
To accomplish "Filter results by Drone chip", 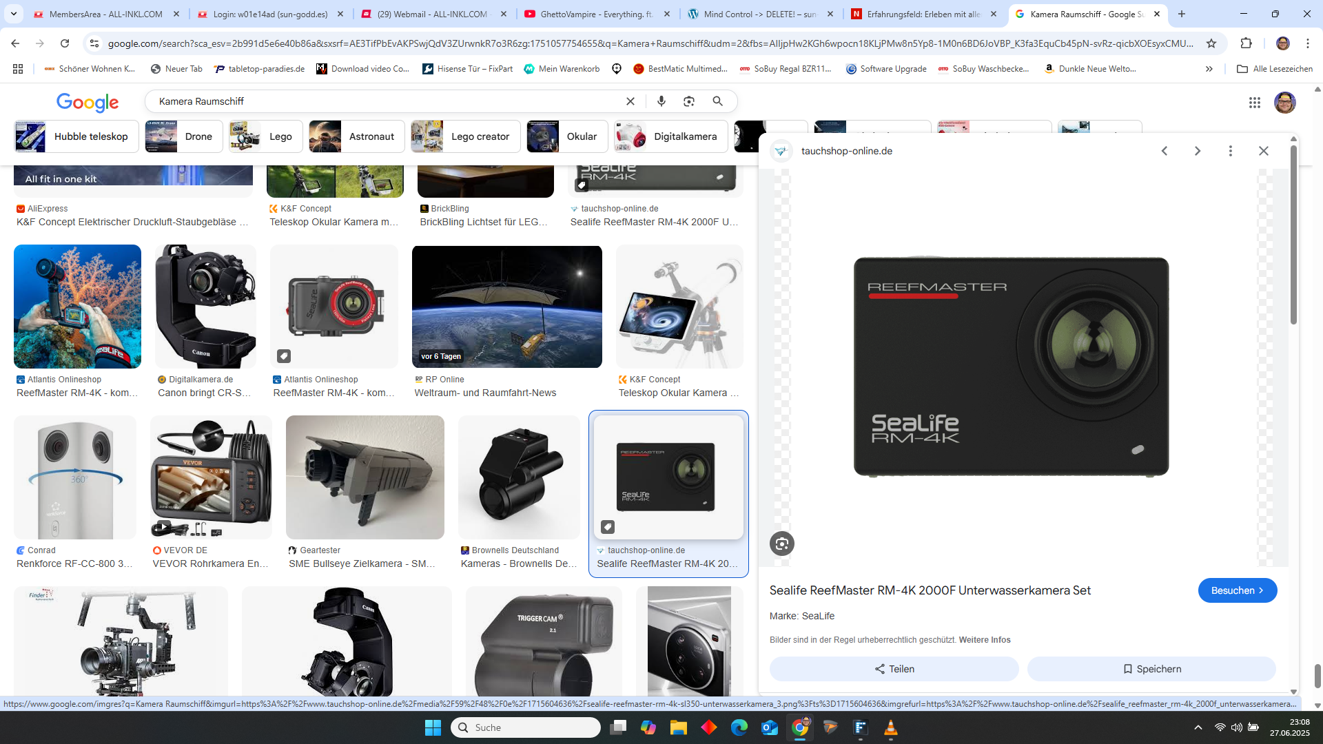I will pos(184,136).
